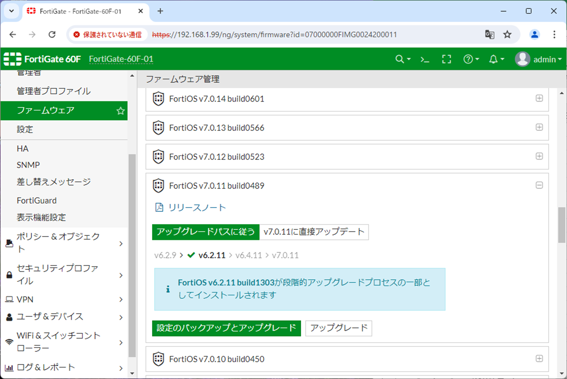567x379 pixels.
Task: Open HA in sidebar
Action: point(22,149)
